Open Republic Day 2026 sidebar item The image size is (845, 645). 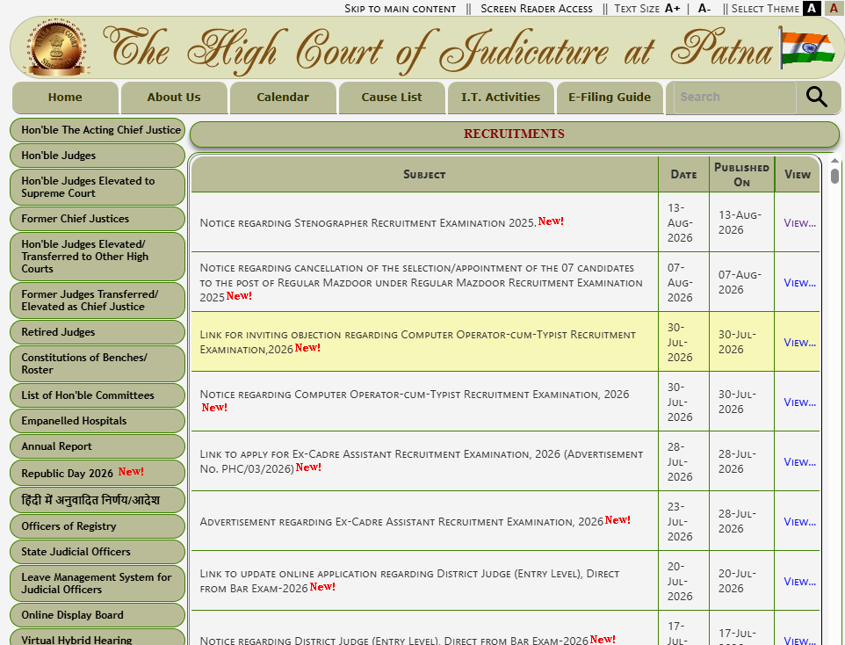point(97,473)
